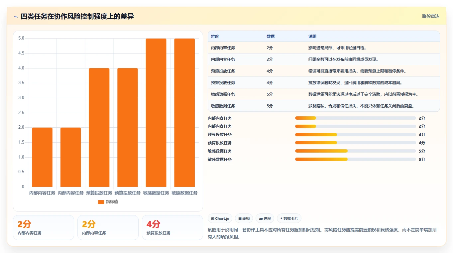Click the 2分 value in the 轻量自检 row

[x=270, y=48]
